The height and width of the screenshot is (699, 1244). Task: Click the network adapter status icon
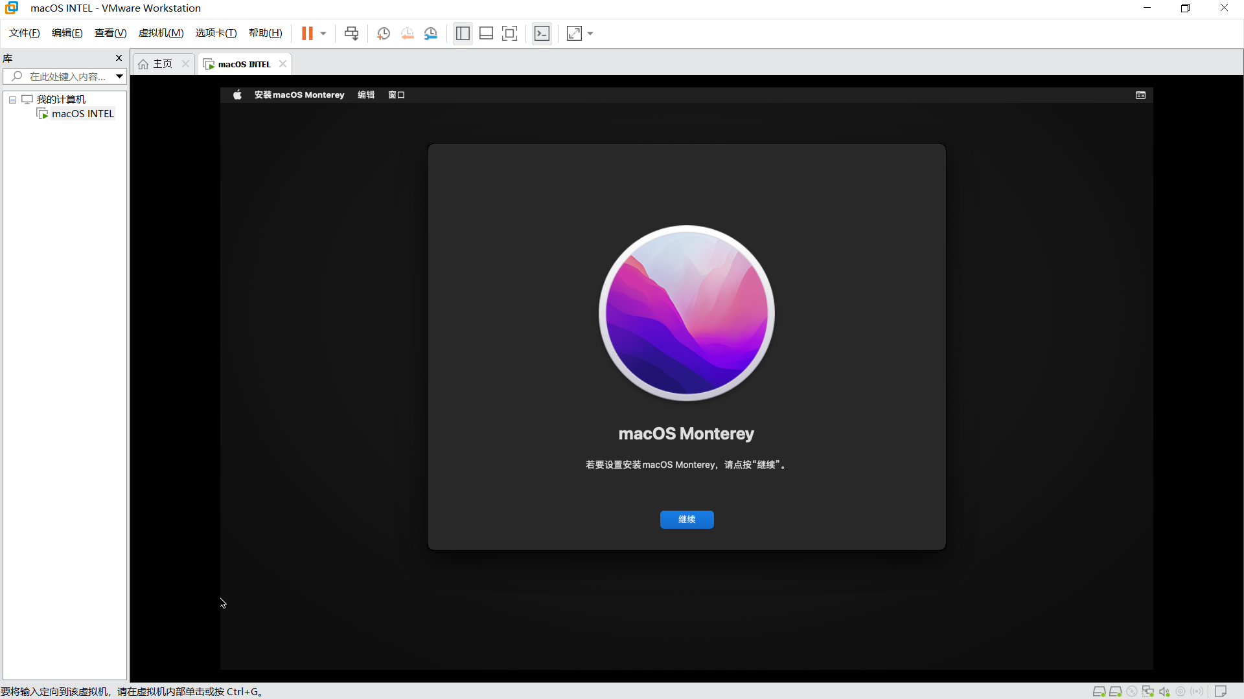point(1148,691)
